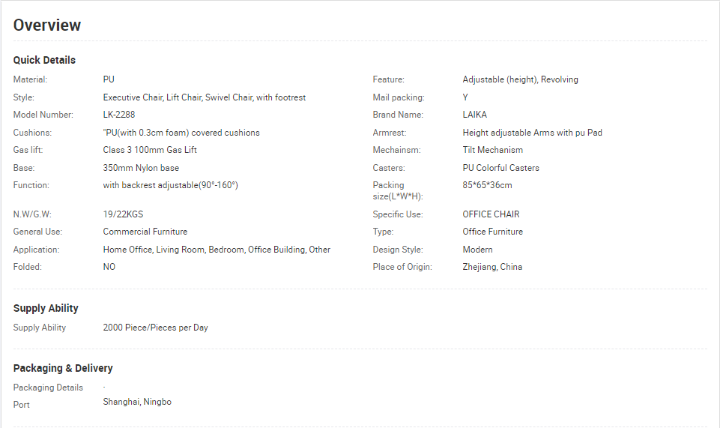The image size is (720, 428).
Task: Click the Tilt Mechanism value
Action: click(493, 150)
